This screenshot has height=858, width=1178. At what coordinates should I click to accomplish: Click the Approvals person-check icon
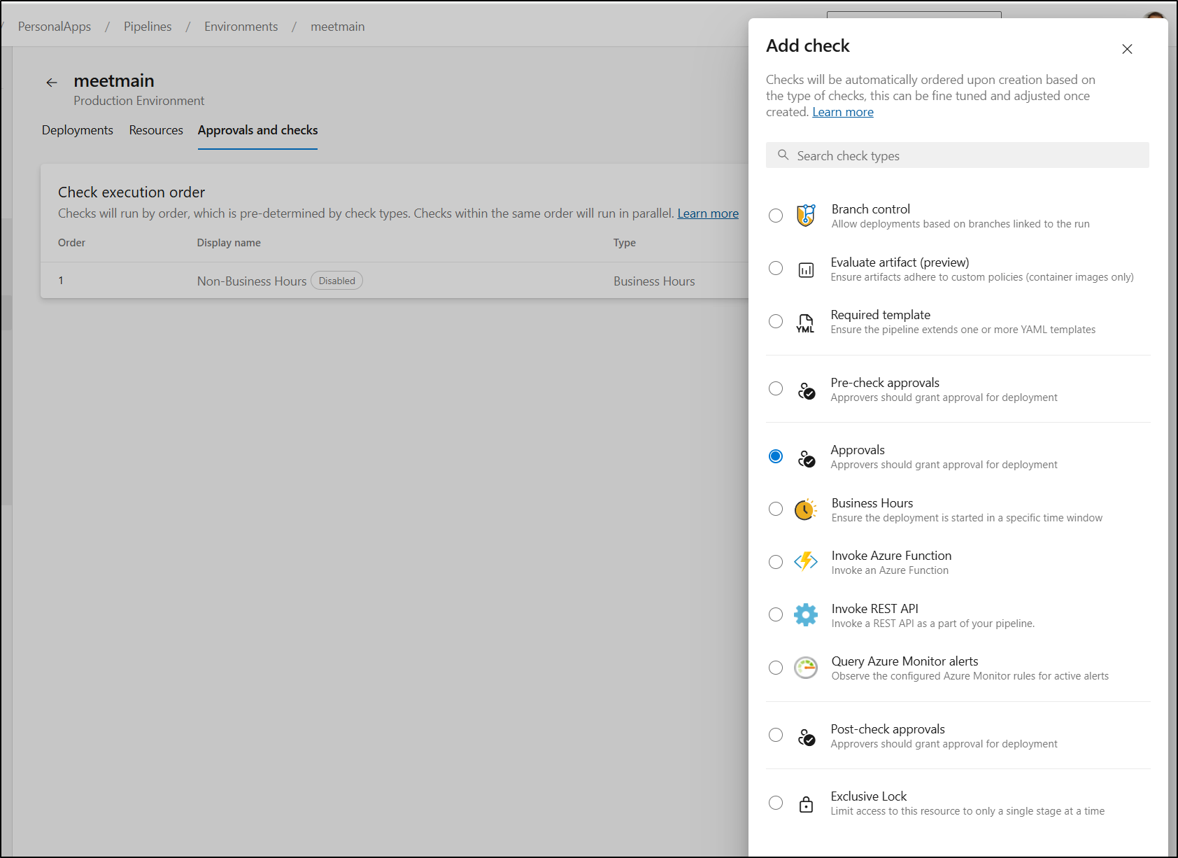pos(807,458)
